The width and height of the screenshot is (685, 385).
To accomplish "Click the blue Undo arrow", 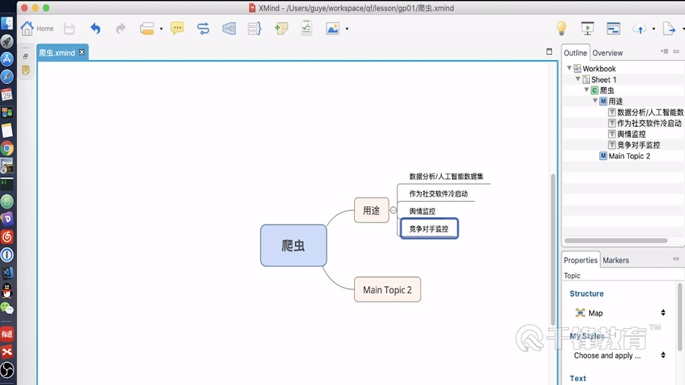I will 95,28.
